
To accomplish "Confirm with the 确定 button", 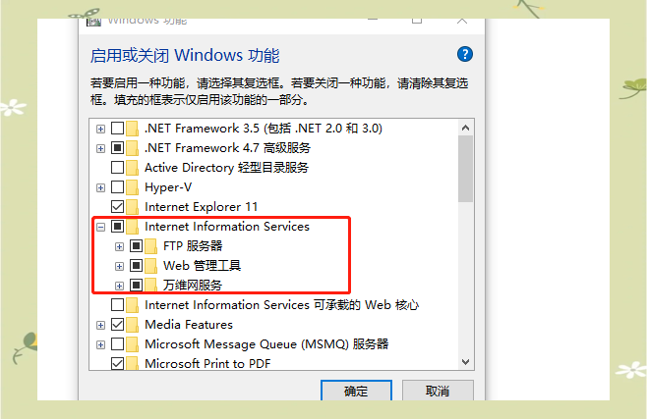I will 356,391.
